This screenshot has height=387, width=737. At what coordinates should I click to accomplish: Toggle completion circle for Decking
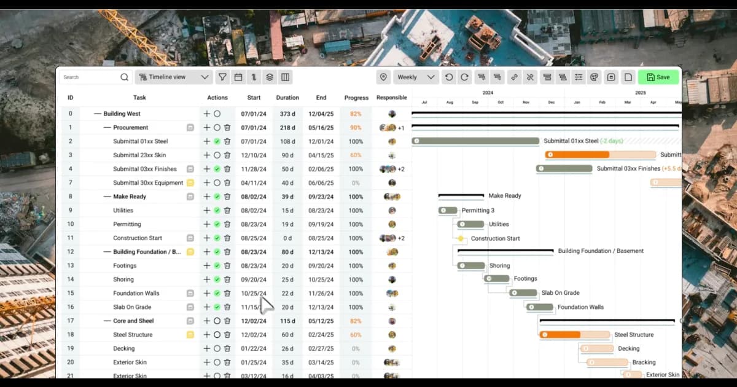(217, 349)
